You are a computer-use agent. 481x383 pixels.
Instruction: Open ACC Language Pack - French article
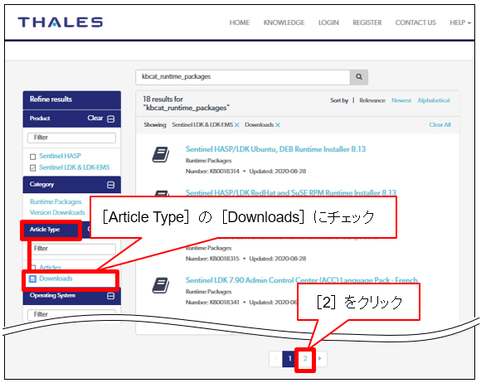(x=302, y=280)
